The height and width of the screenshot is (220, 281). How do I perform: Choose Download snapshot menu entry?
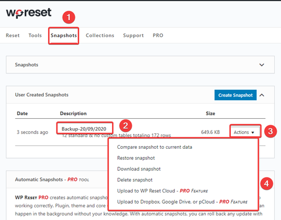pyautogui.click(x=139, y=169)
